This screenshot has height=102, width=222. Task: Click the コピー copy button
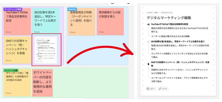click(x=151, y=89)
